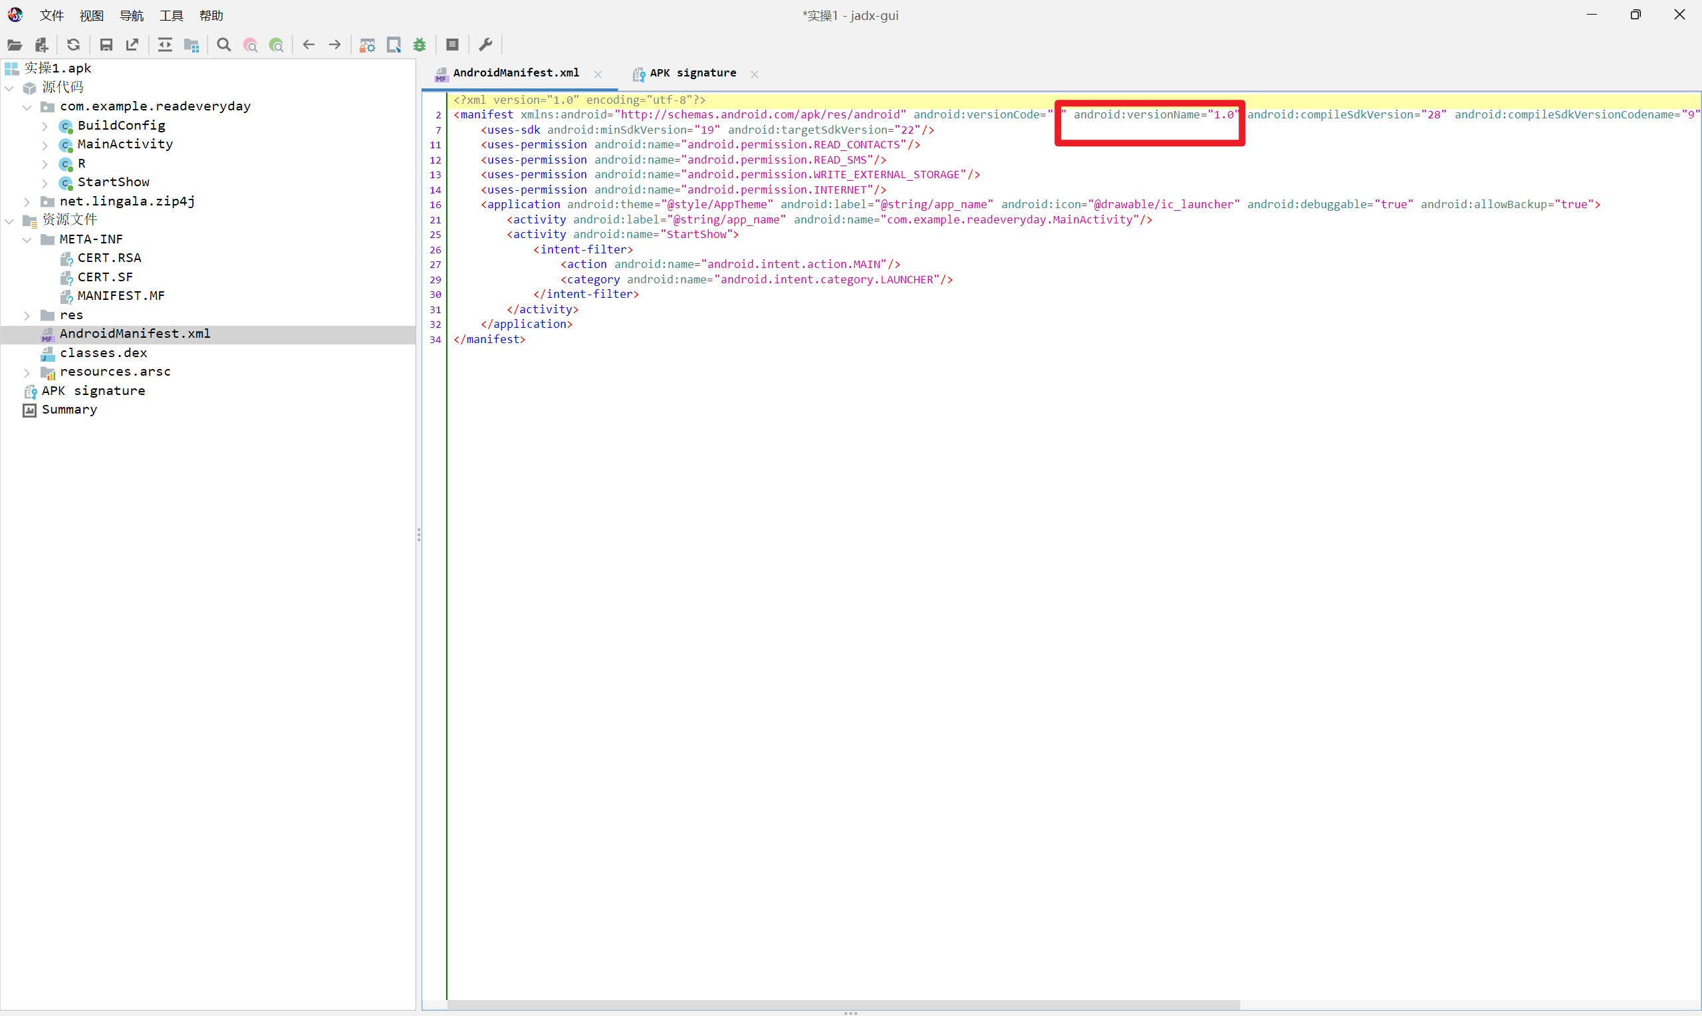Expand net.lingala.zip4j package
Image resolution: width=1702 pixels, height=1016 pixels.
pos(27,201)
